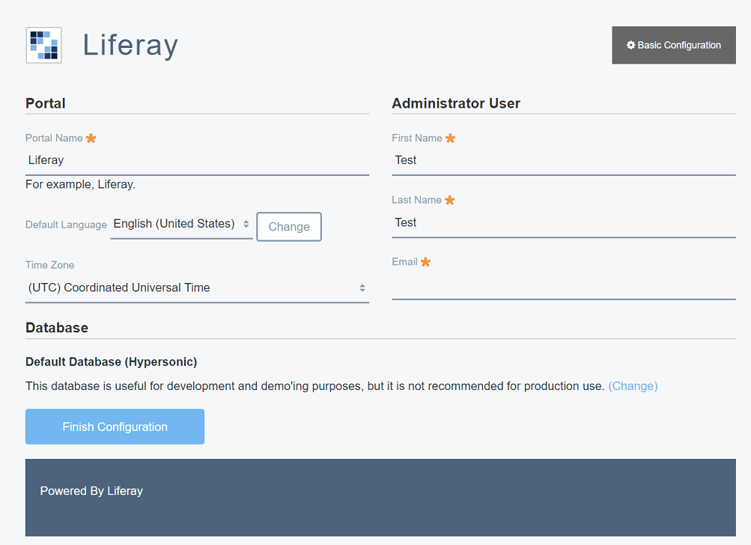Click the Last Name label
The image size is (751, 545).
coord(417,200)
